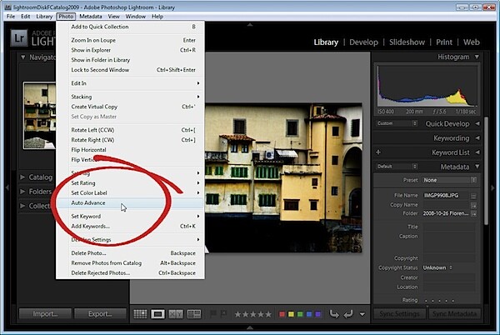Click the Caption metadata field
500x335 pixels.
pyautogui.click(x=449, y=242)
